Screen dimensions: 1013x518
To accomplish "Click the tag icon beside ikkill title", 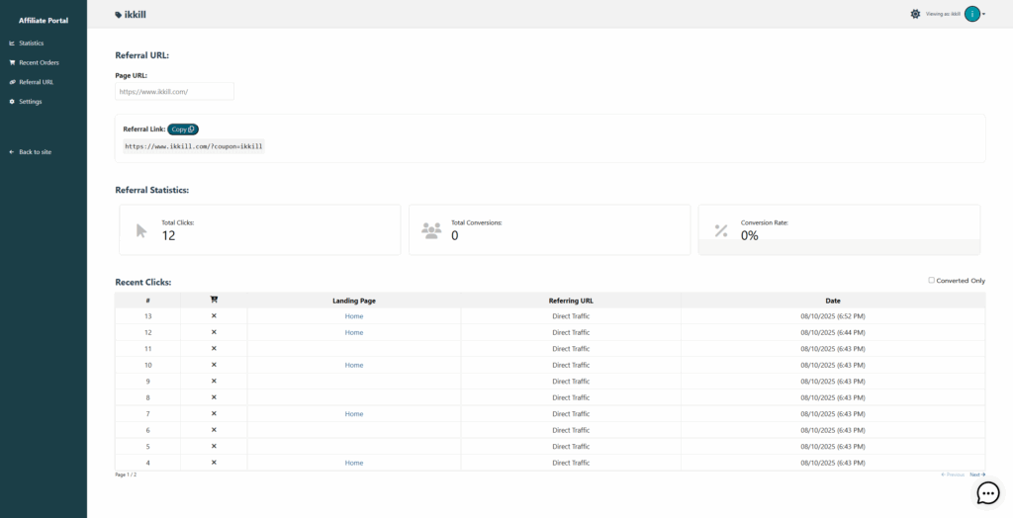I will [x=119, y=15].
